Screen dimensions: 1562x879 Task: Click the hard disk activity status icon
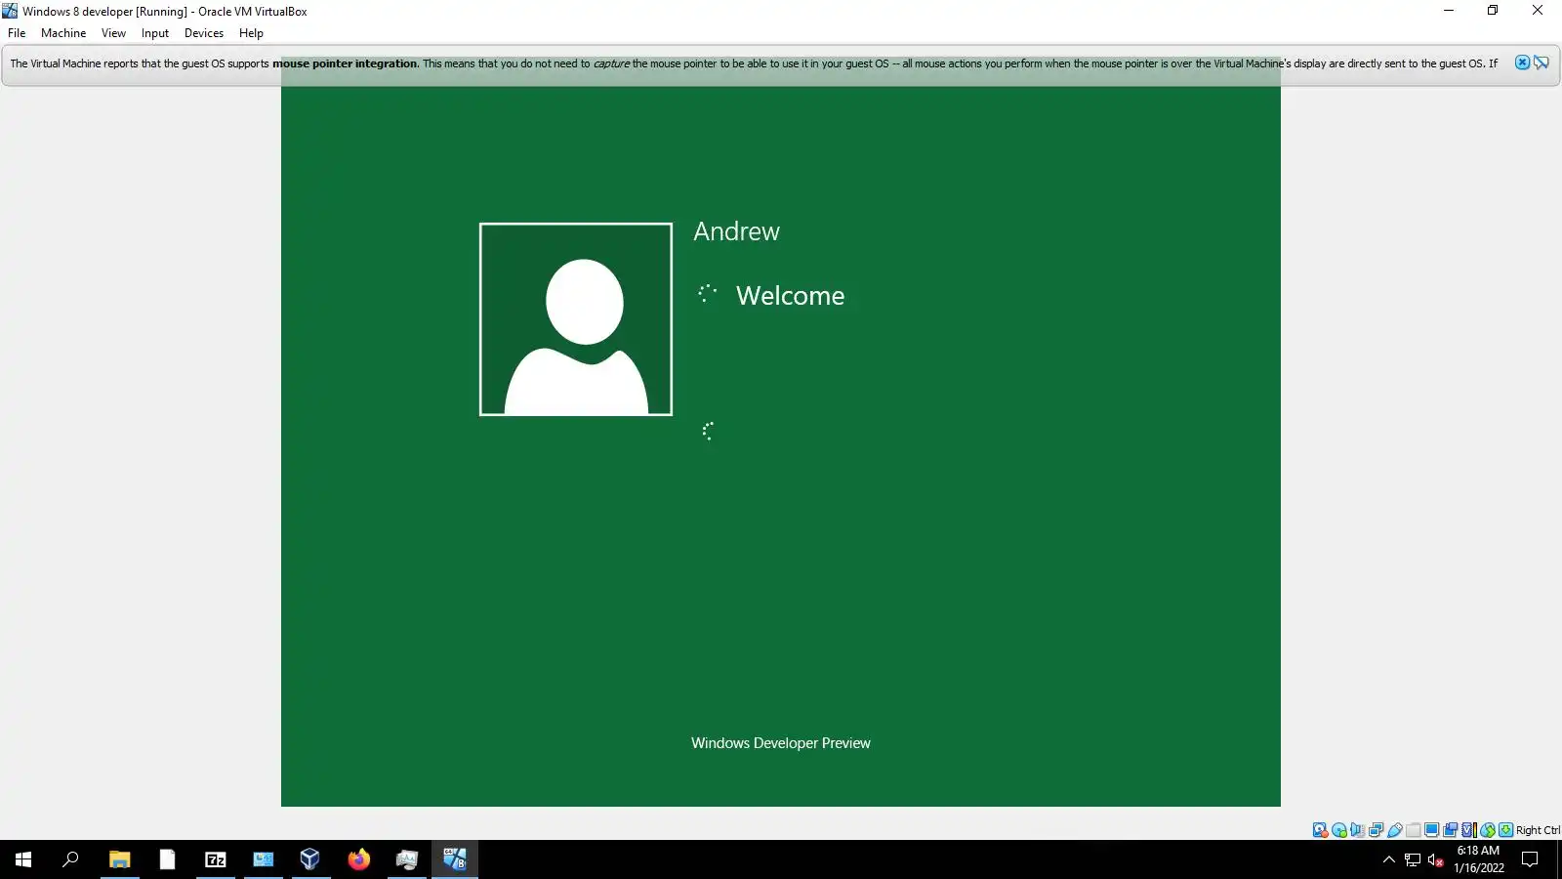[x=1320, y=830]
